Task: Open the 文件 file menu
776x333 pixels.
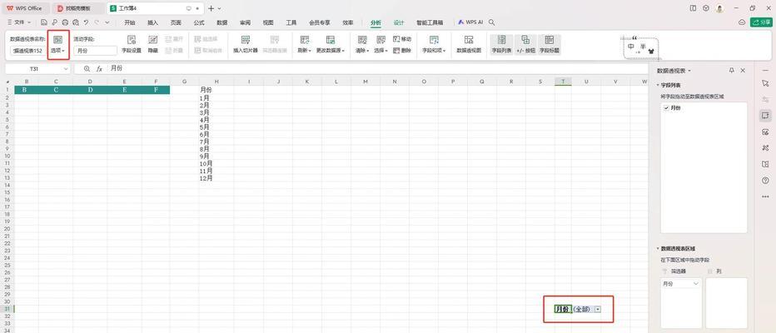Action: (18, 22)
